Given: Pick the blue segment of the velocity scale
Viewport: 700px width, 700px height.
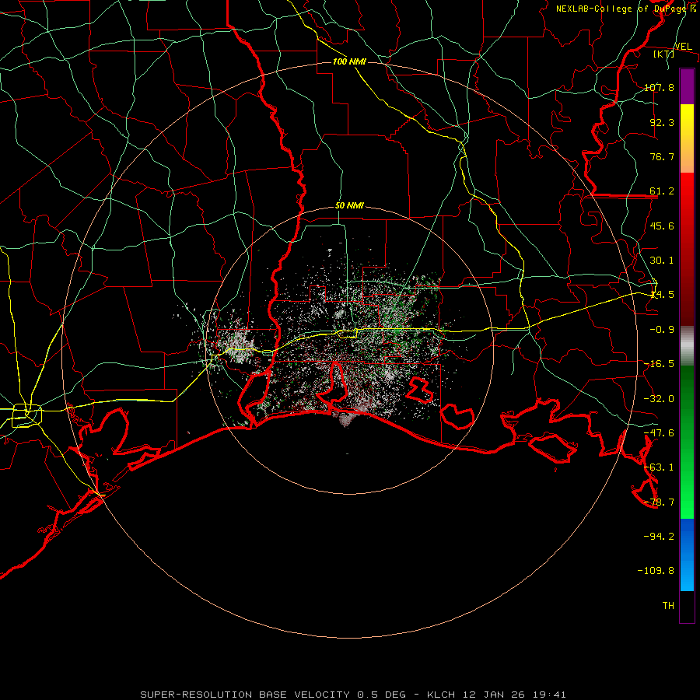Looking at the screenshot, I should point(687,555).
